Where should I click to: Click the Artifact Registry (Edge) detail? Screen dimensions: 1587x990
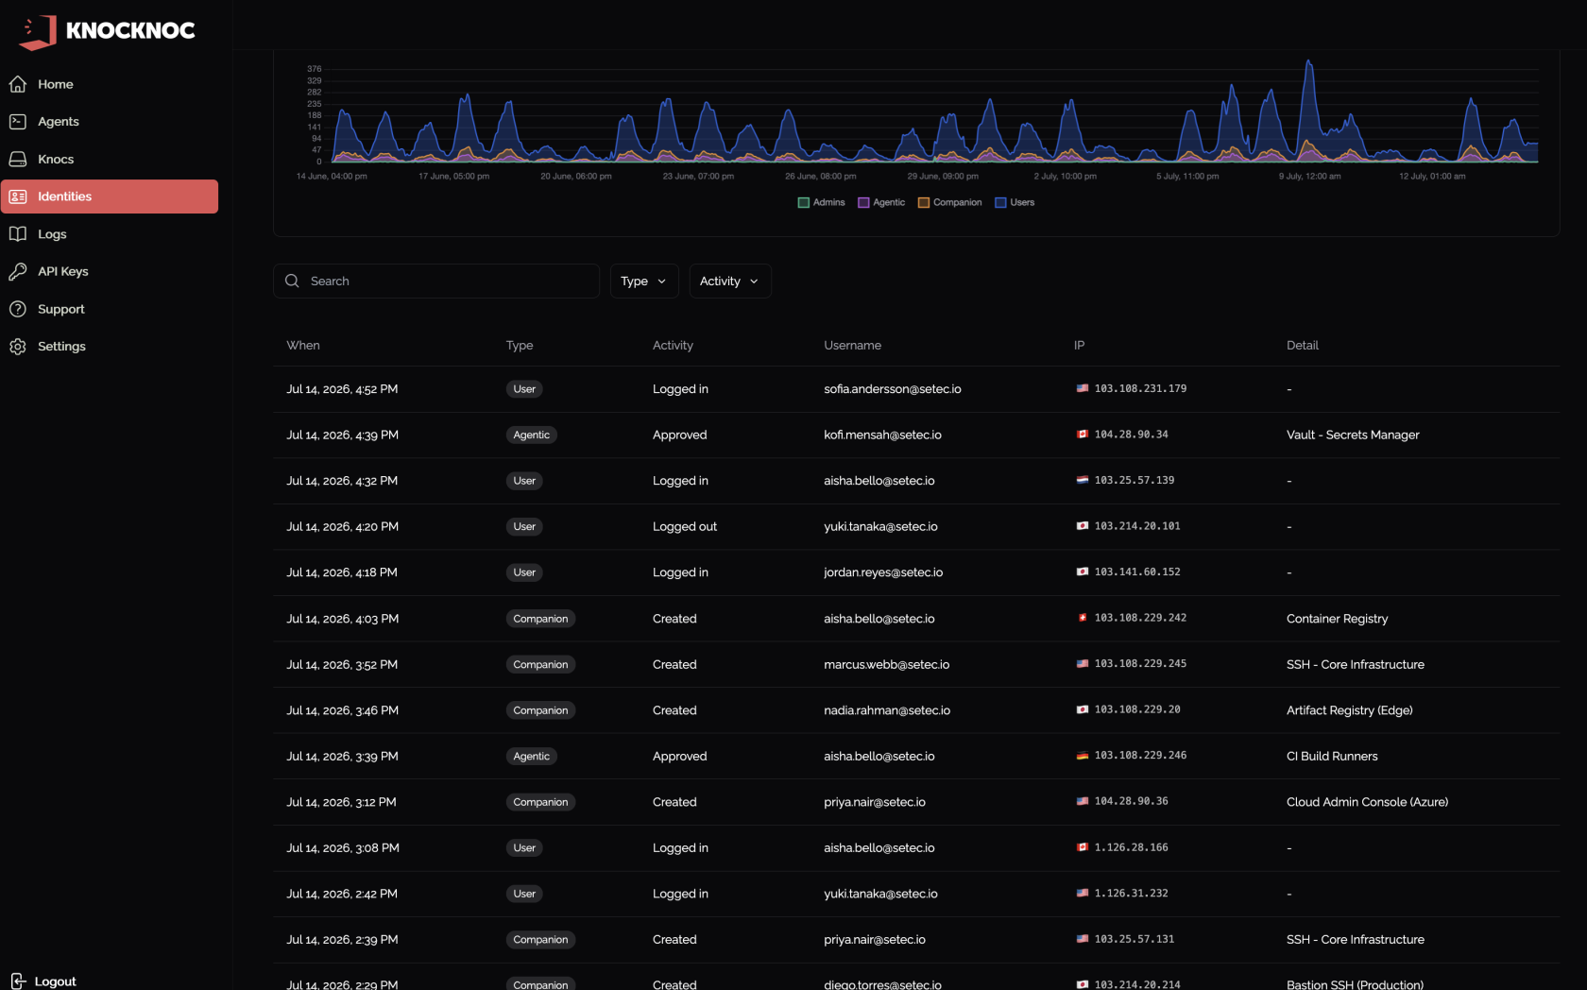coord(1350,710)
